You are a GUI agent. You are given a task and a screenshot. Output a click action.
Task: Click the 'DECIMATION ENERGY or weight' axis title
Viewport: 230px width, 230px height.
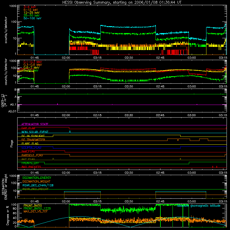4,187
